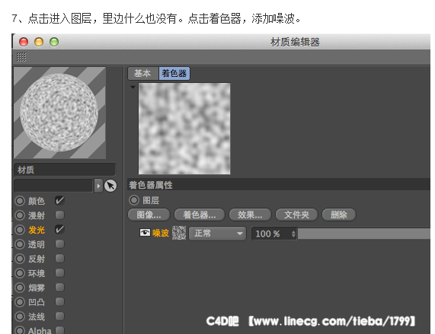
Task: Select the 噪波 layer name
Action: click(x=161, y=233)
